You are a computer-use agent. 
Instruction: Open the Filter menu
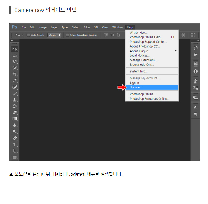click(x=87, y=27)
